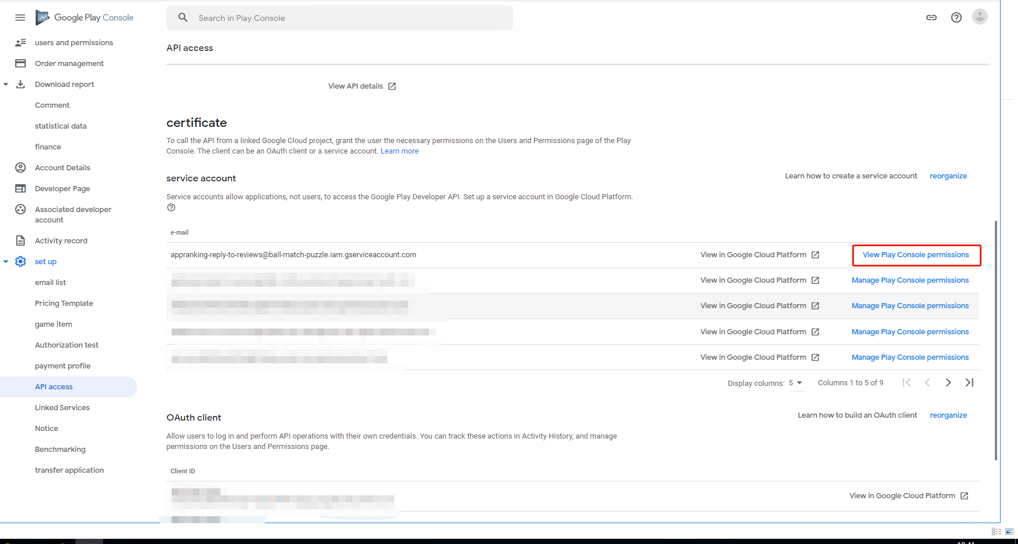The image size is (1018, 544).
Task: Click the Search in Play Console field
Action: click(x=340, y=18)
